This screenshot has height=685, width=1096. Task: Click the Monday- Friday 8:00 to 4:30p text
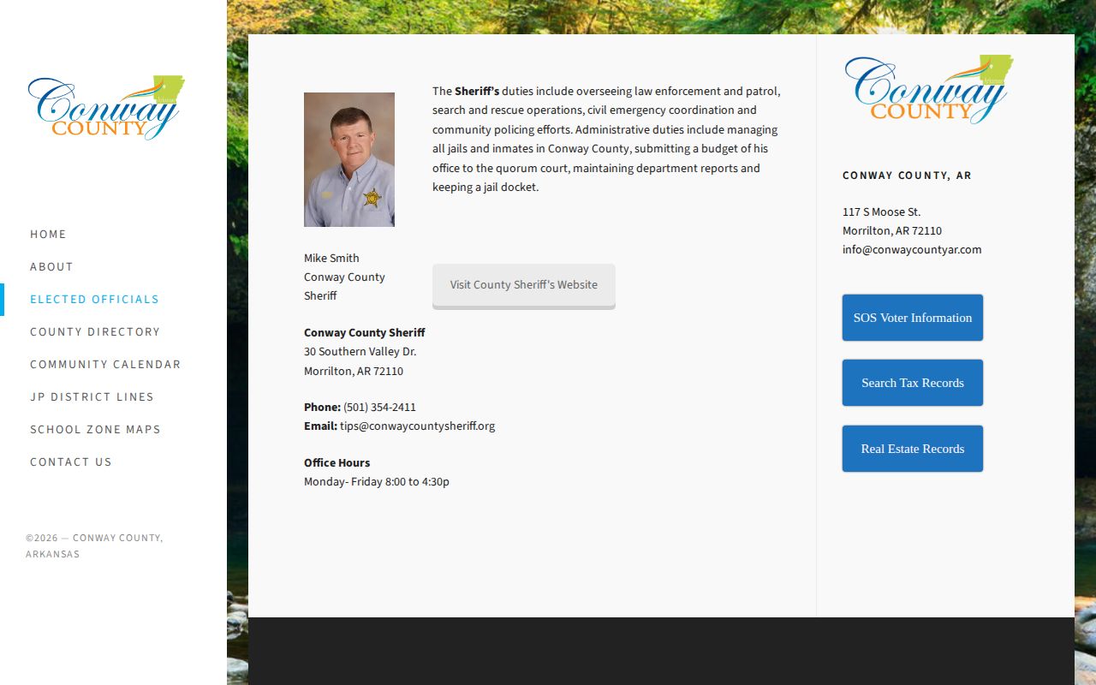click(377, 481)
